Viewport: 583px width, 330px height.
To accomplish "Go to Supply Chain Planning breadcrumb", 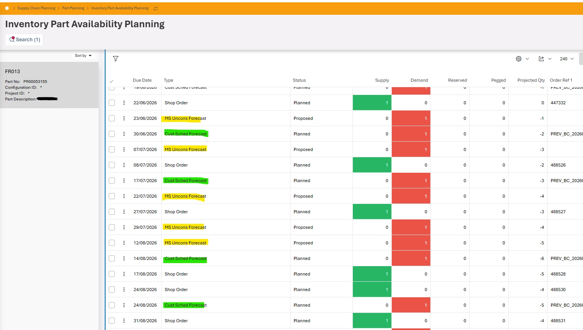I will (x=36, y=8).
